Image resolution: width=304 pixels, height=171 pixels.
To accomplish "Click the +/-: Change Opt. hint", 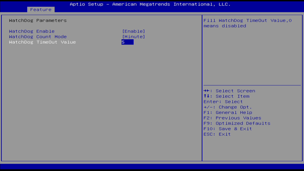I will tap(227, 107).
